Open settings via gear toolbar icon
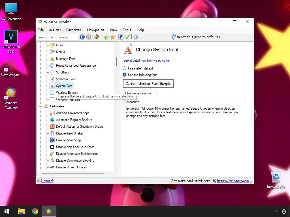Image resolution: width=290 pixels, height=217 pixels. click(x=136, y=37)
